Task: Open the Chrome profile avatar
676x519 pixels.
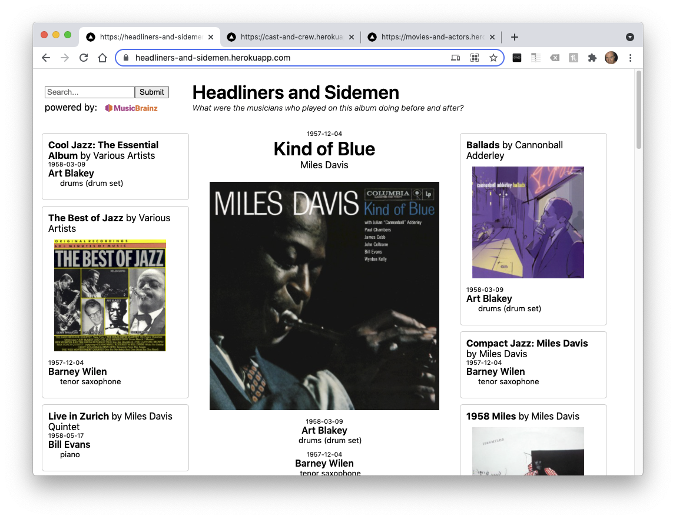Action: tap(611, 58)
